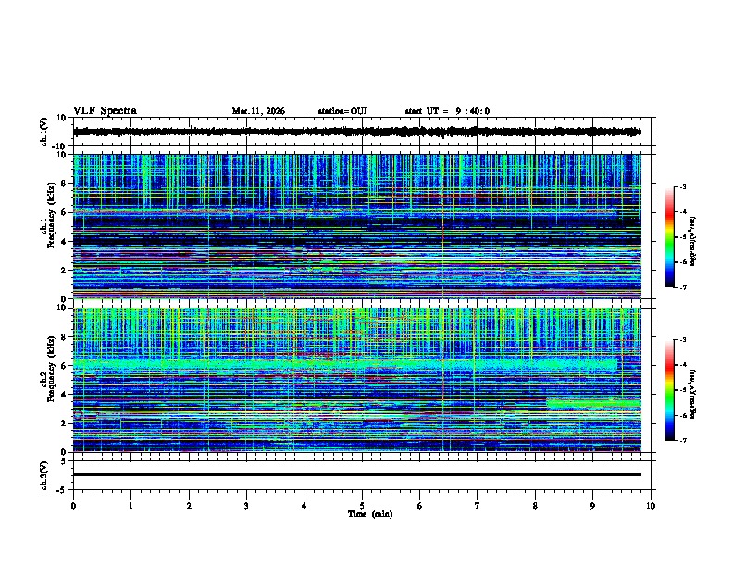Click the time axis tick label "1"

pyautogui.click(x=130, y=506)
